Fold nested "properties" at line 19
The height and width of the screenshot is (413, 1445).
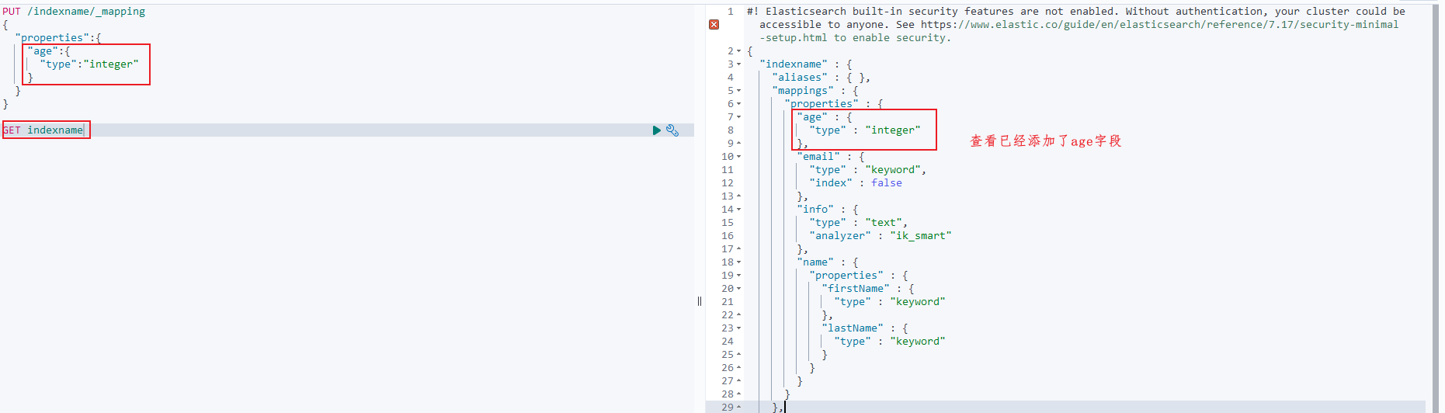[739, 276]
